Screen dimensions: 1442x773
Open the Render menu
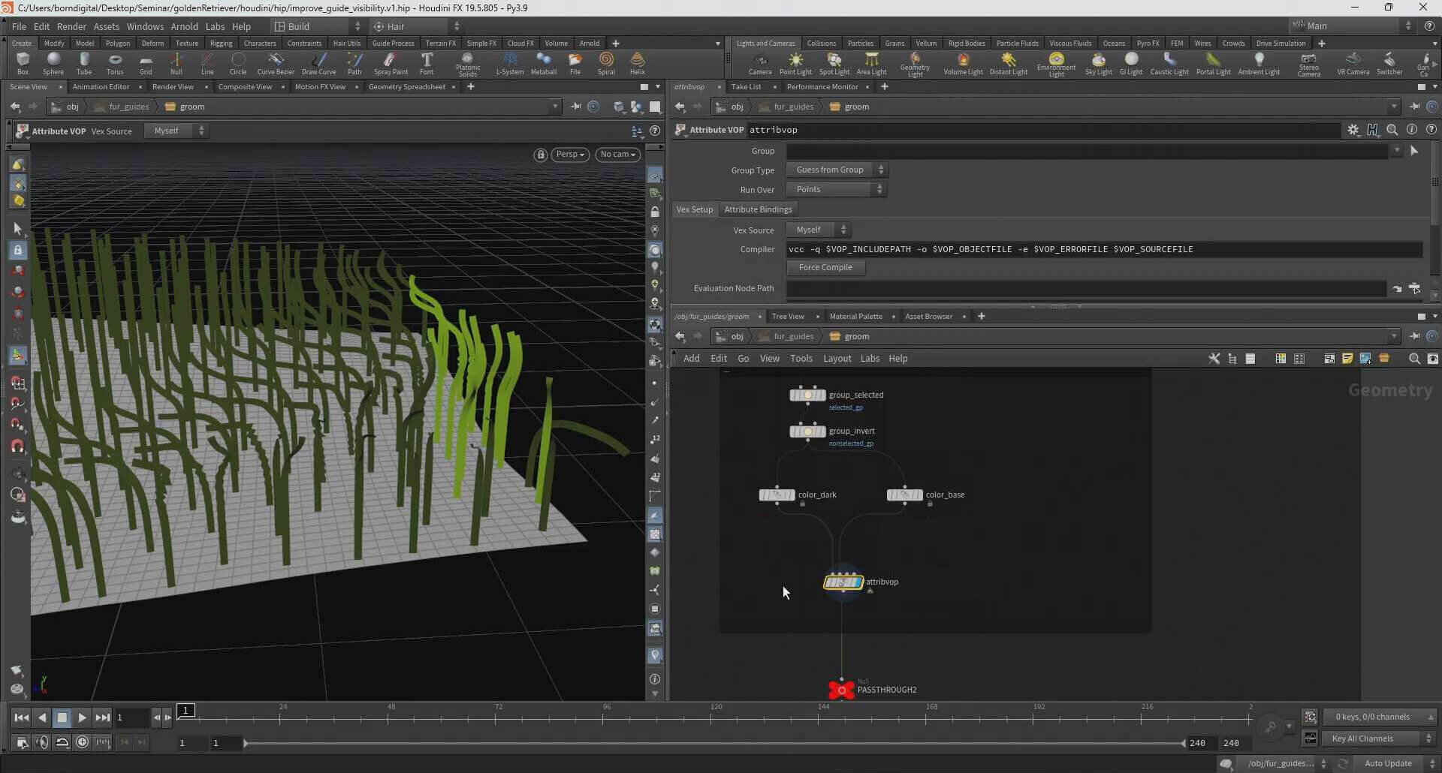click(x=71, y=26)
